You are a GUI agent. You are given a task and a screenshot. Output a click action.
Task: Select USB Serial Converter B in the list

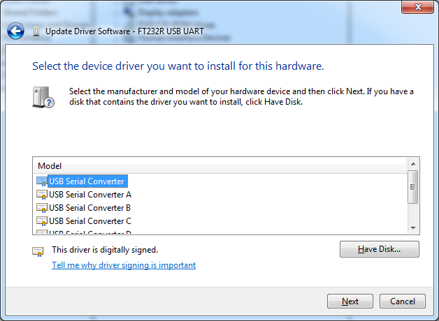(89, 208)
